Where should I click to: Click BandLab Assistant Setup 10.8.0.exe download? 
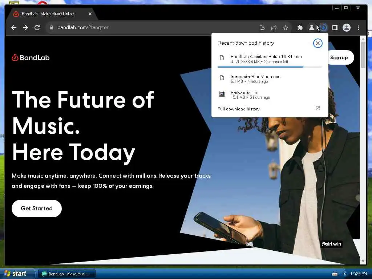(270, 59)
